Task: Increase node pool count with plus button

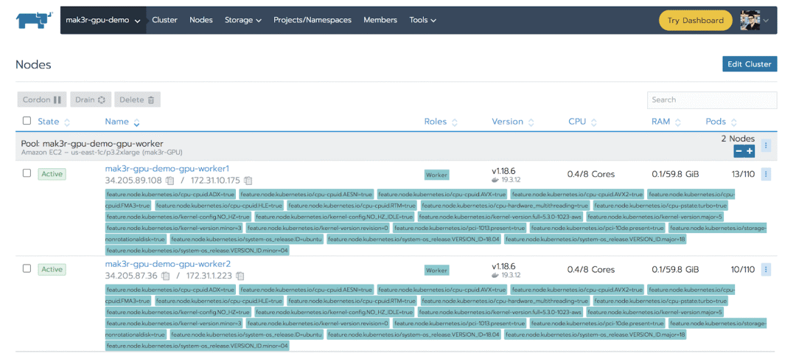Action: pos(750,151)
